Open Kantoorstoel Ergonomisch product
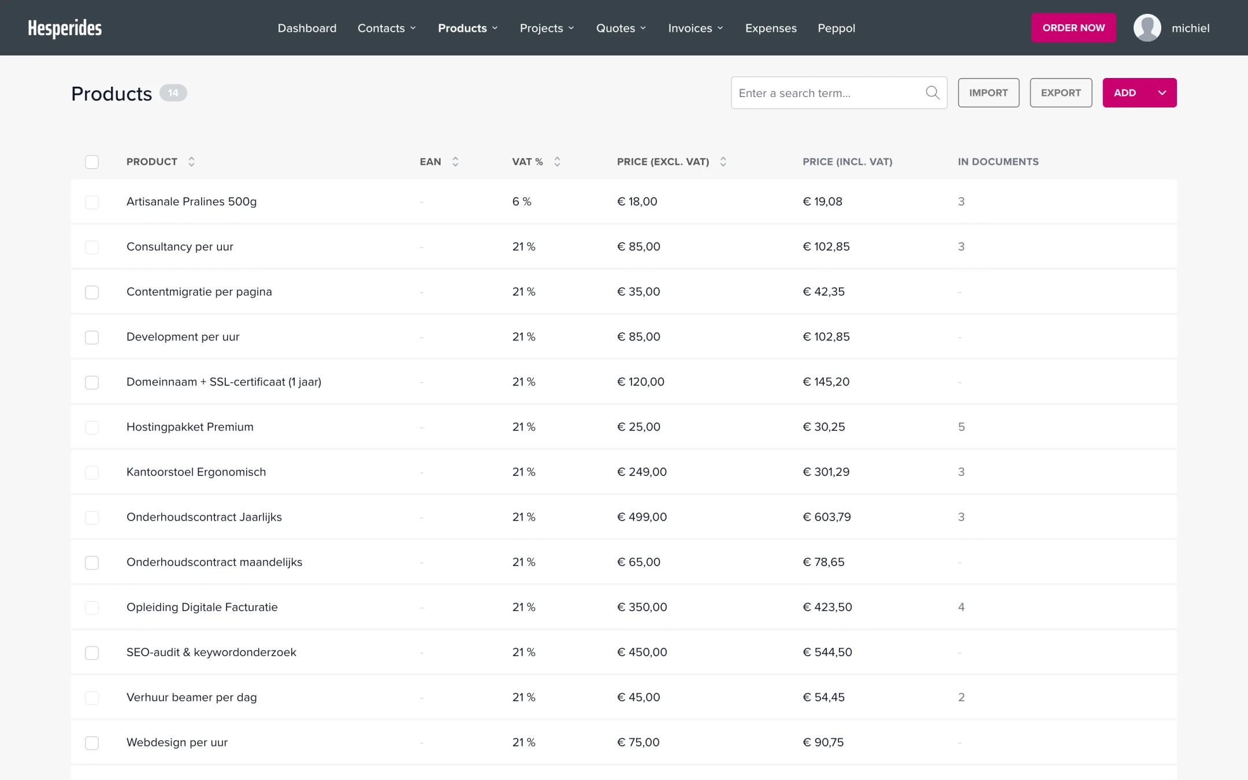 (x=196, y=472)
